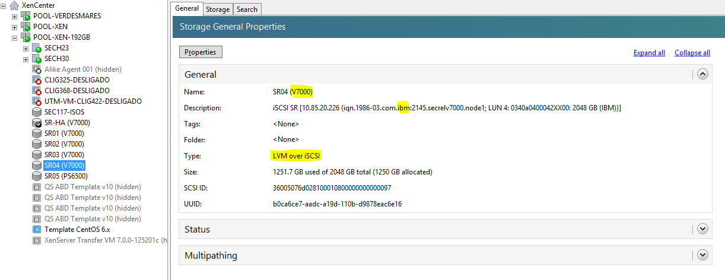725x280 pixels.
Task: Click the iSCSI SR description text
Action: coord(447,108)
